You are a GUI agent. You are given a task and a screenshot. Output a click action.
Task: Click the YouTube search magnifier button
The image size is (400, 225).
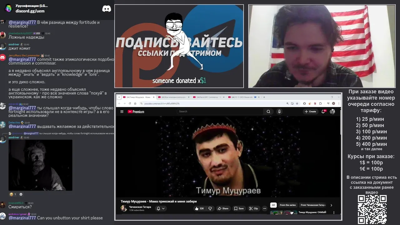pyautogui.click(x=268, y=112)
